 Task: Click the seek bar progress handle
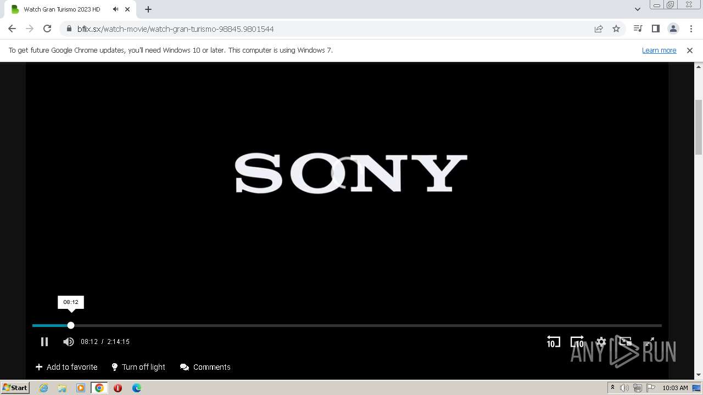[71, 325]
